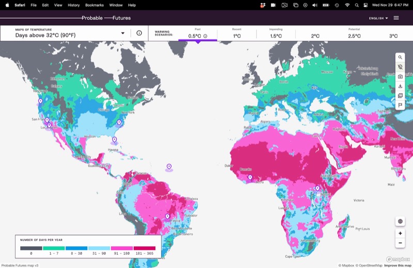The image size is (413, 268).
Task: Click the map pin near Vancouver
Action: 40,101
